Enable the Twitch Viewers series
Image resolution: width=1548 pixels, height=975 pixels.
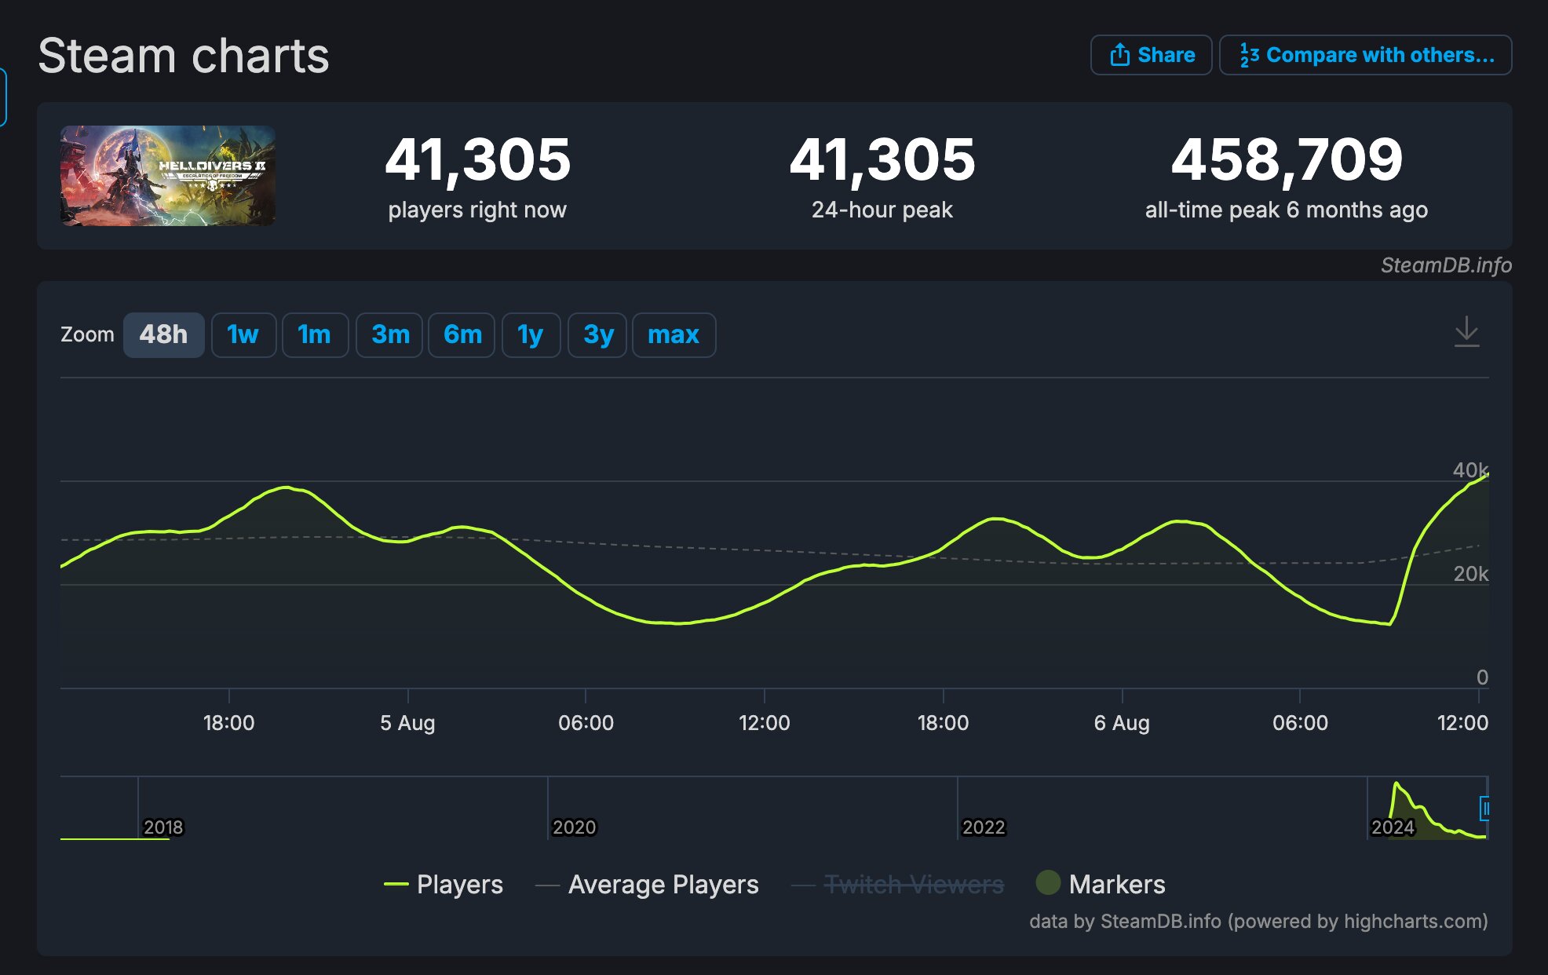tap(897, 885)
